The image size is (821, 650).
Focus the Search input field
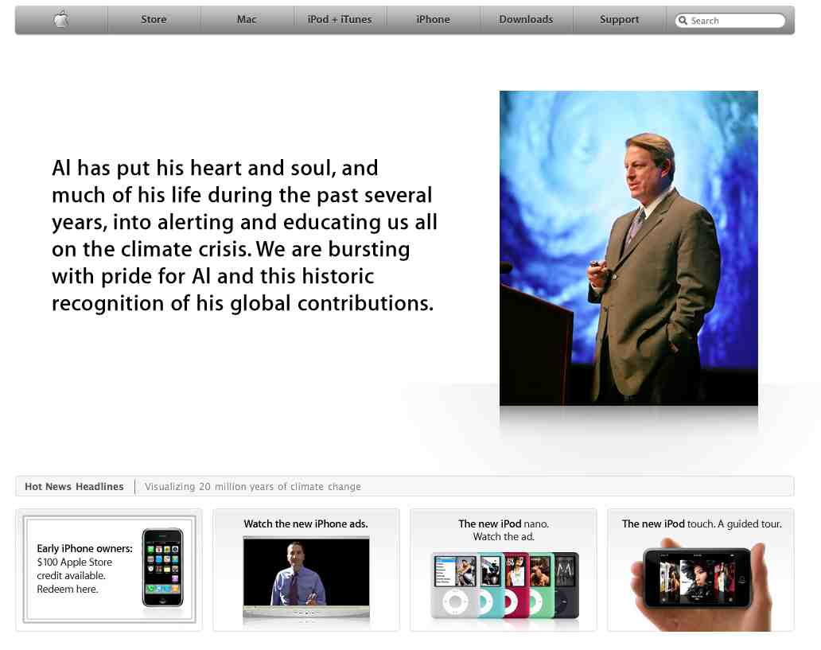730,21
